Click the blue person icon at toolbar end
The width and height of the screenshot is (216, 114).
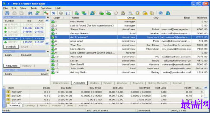coord(168,13)
